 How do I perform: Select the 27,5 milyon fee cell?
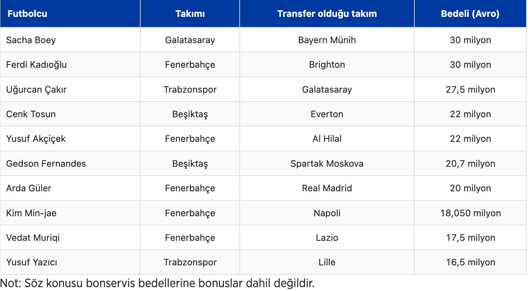click(x=470, y=90)
